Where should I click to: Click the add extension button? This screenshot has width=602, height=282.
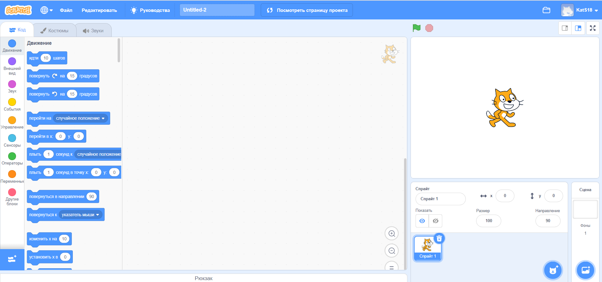(12, 259)
